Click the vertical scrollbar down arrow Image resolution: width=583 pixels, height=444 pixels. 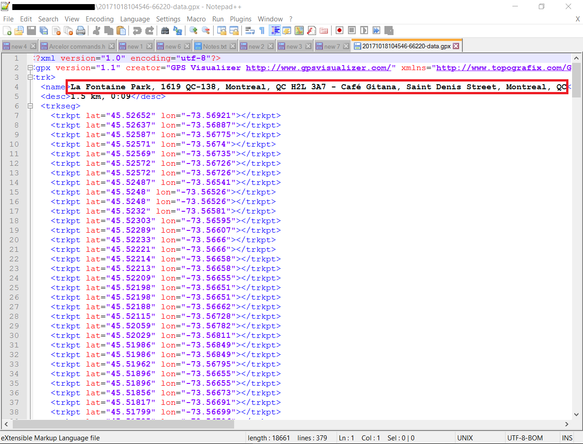coord(576,415)
